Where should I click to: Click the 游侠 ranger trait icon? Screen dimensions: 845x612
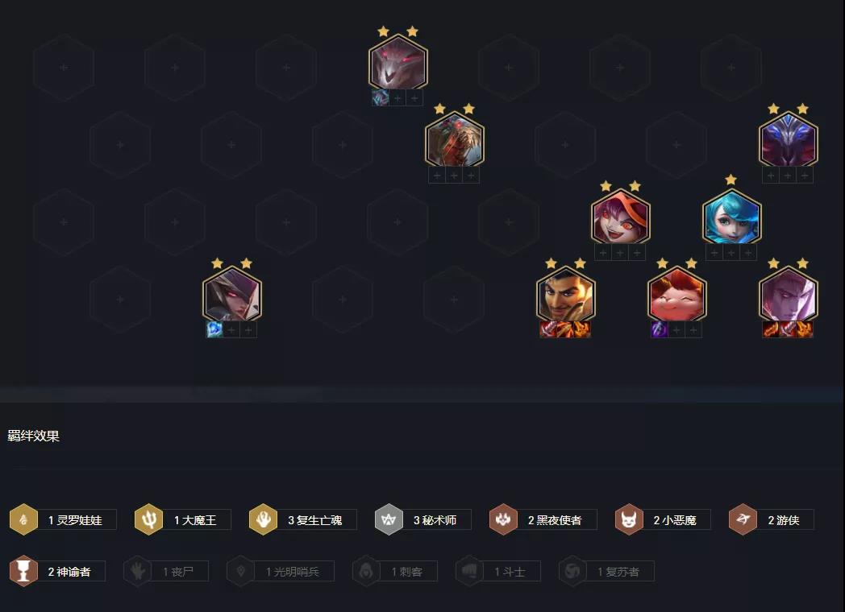pyautogui.click(x=743, y=519)
